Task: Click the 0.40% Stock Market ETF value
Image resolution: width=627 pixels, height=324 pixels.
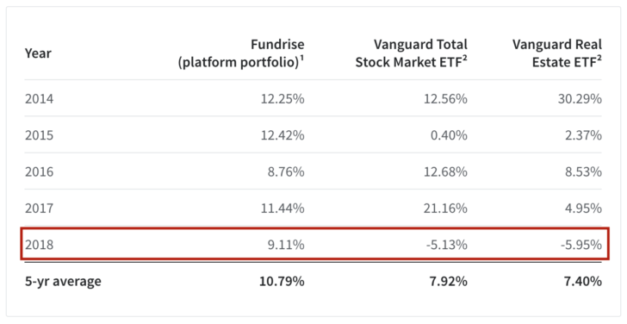Action: tap(449, 135)
